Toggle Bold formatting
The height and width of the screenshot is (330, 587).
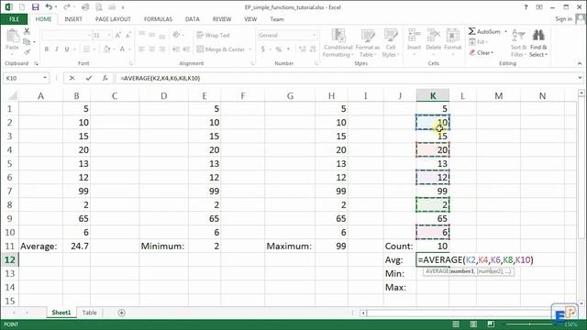[x=47, y=49]
